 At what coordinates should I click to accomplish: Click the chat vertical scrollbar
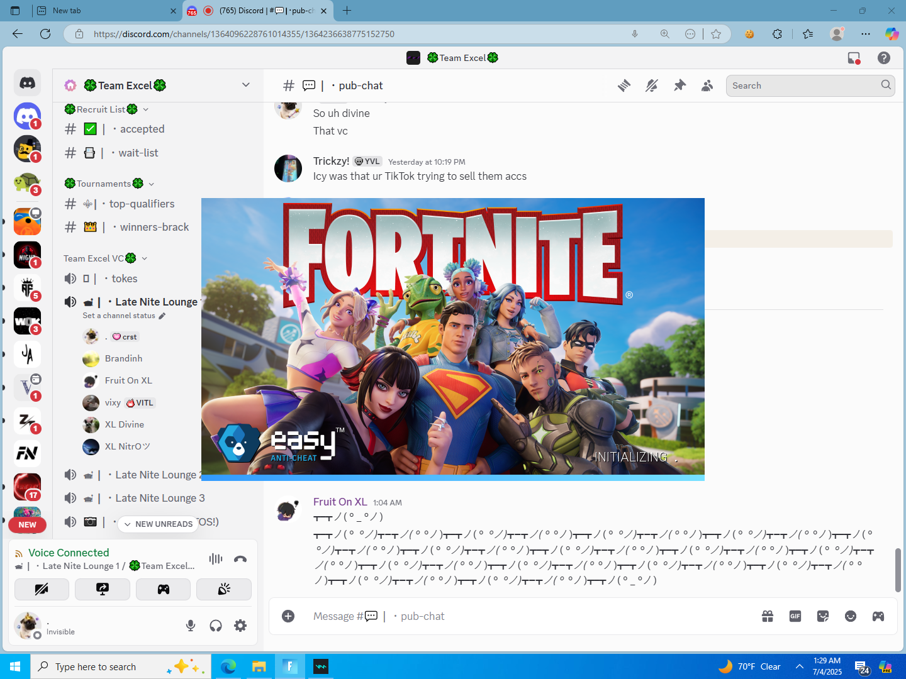[x=898, y=569]
